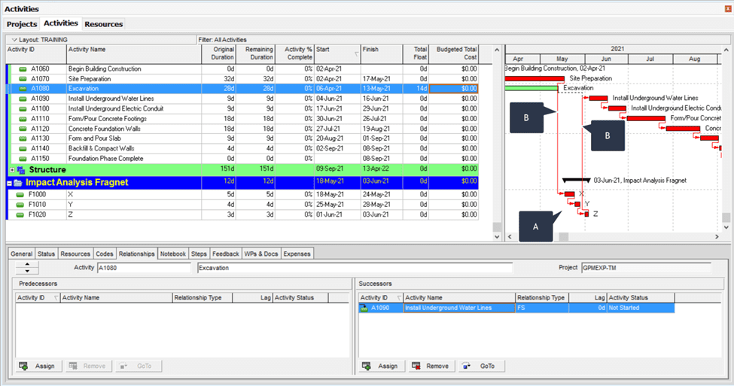Click the A1090 successor row icon
The image size is (734, 386).
364,308
